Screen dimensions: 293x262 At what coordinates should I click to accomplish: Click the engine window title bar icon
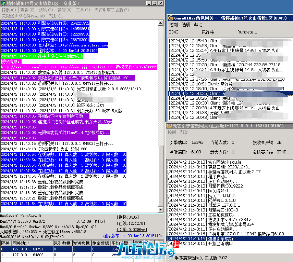tap(3, 3)
